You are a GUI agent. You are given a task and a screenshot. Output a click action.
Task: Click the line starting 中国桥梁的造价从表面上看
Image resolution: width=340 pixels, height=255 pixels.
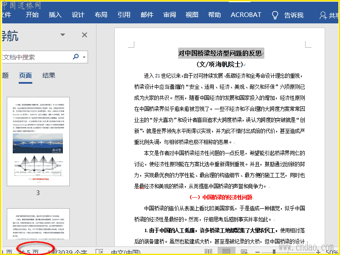225,208
